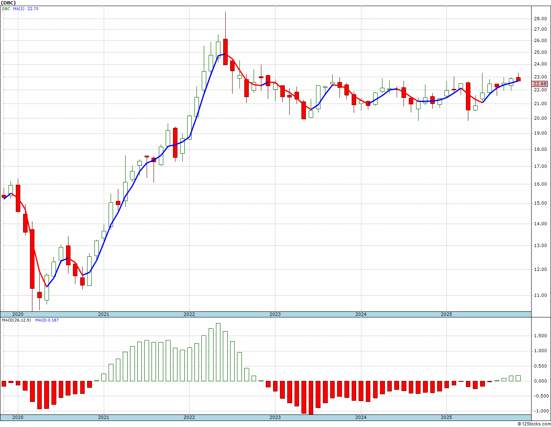Click the 1.500 MACD axis label
The image size is (551, 427).
(x=541, y=336)
